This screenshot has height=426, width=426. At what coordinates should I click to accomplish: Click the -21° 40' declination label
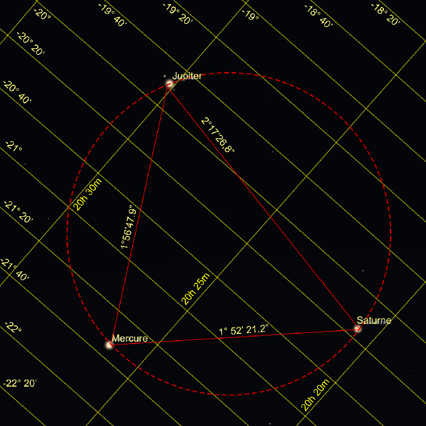point(15,270)
